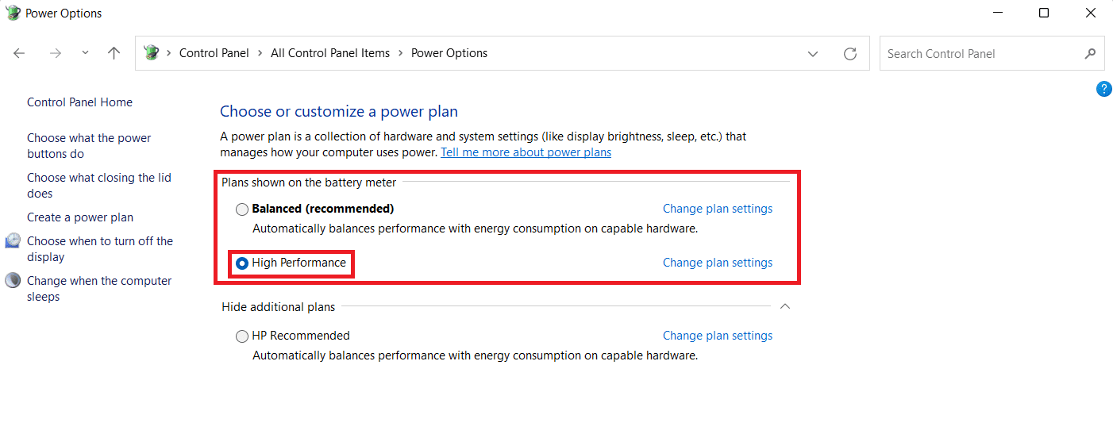Click the Back navigation arrow

pyautogui.click(x=20, y=53)
